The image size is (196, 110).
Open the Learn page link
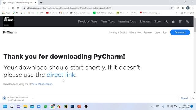click(x=157, y=33)
